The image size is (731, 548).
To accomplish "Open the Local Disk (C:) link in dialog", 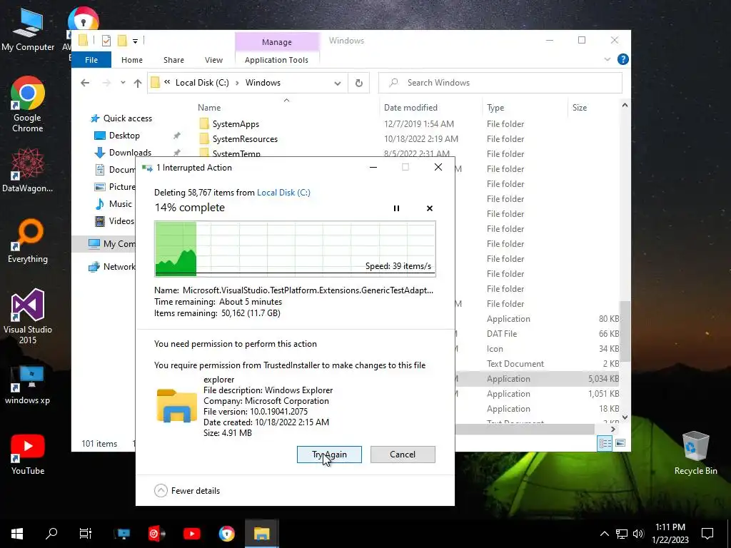I will click(x=283, y=193).
